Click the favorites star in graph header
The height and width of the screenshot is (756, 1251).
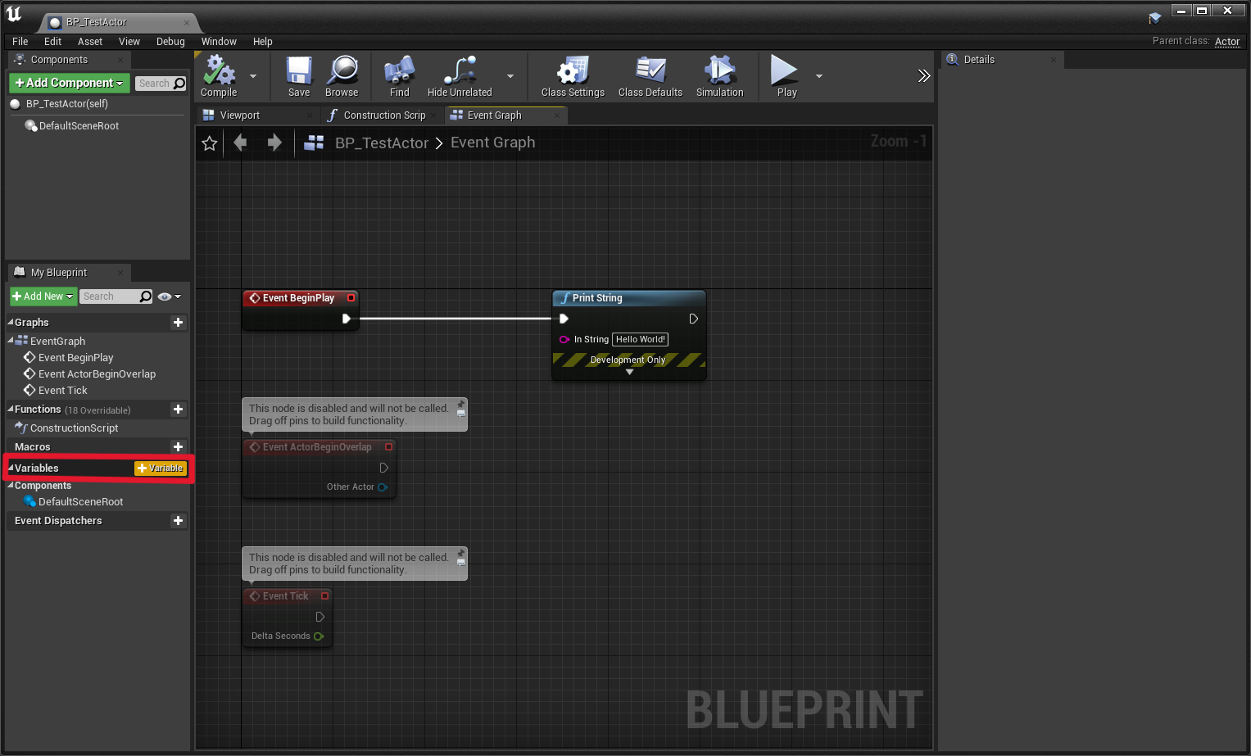210,143
